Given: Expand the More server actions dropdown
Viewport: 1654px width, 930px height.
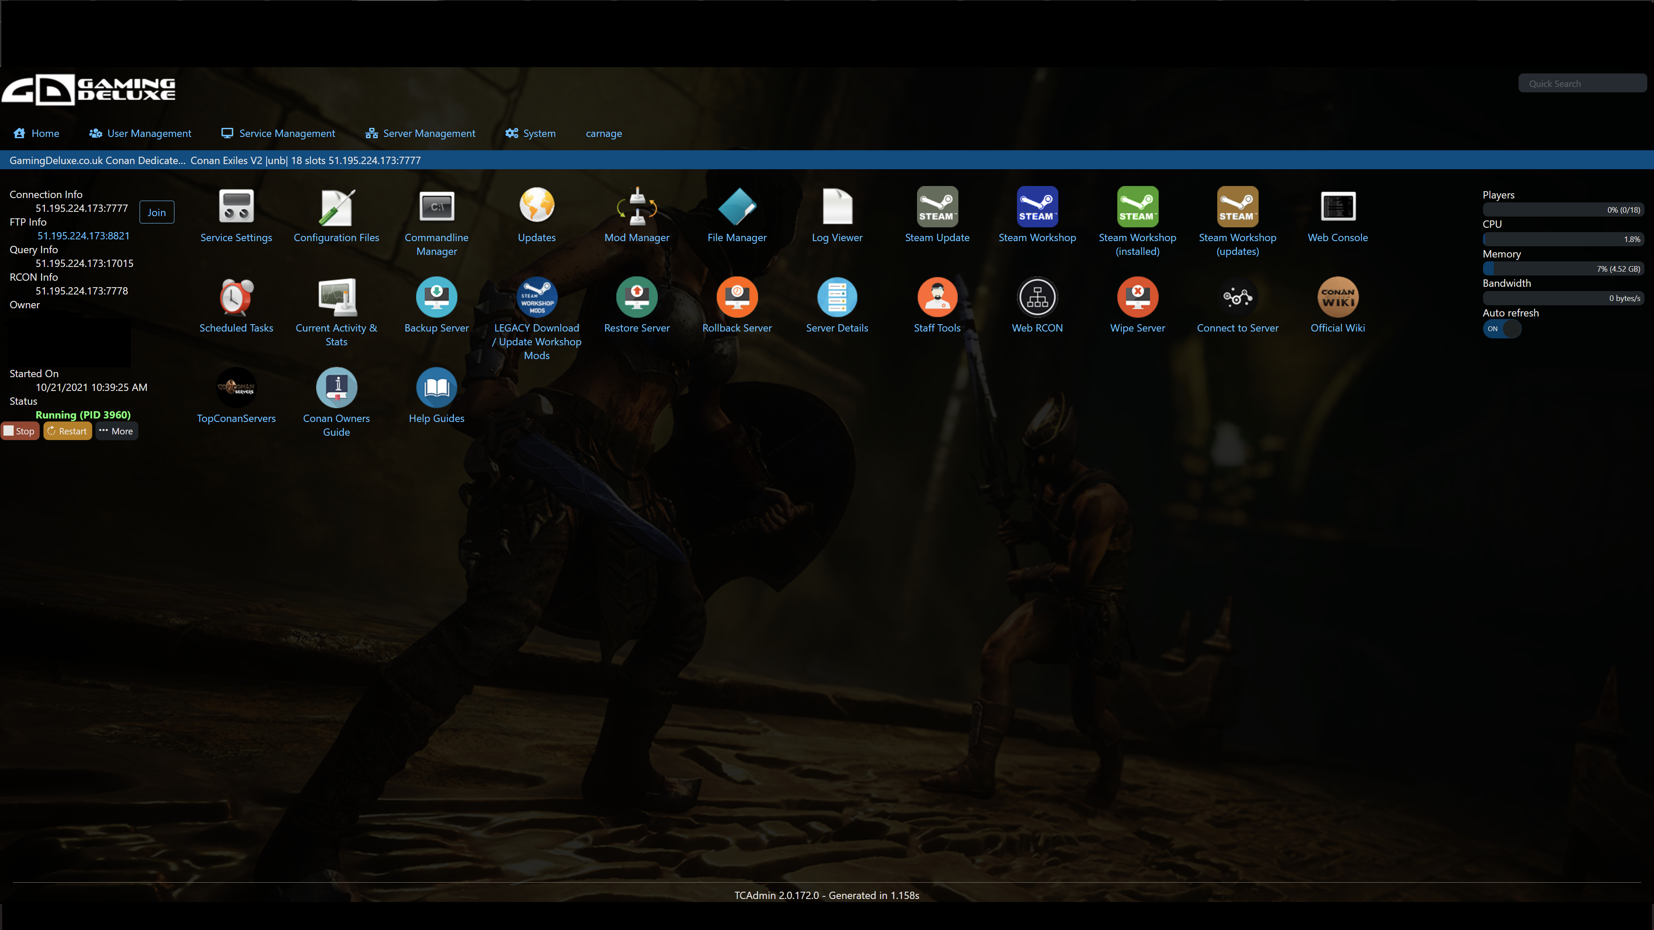Looking at the screenshot, I should pos(116,431).
